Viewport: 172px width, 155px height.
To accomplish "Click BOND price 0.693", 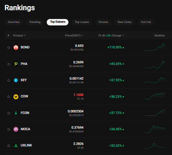I will (x=79, y=46).
